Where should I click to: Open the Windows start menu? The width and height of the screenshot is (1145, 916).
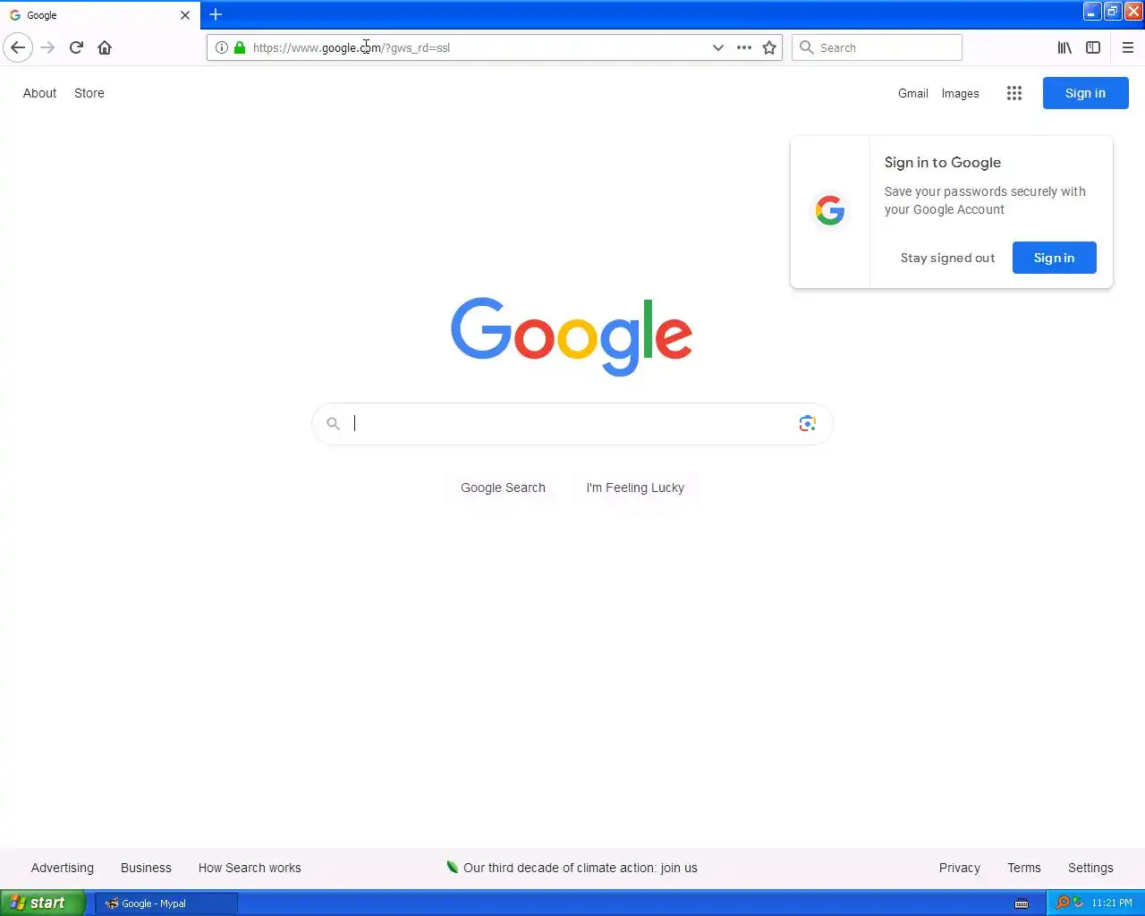(x=42, y=903)
